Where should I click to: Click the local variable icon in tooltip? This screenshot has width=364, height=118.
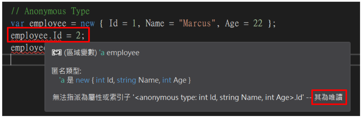55,53
